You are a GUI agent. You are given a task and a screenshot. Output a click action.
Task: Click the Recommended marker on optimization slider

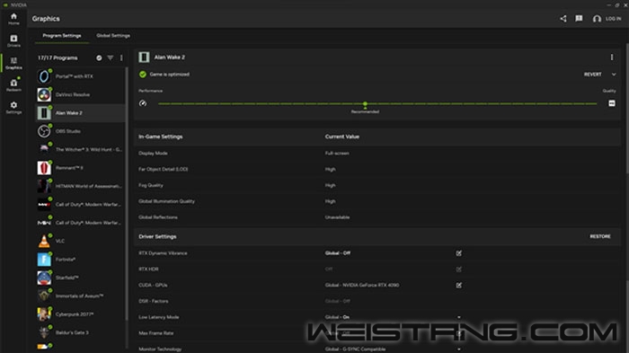click(x=365, y=104)
